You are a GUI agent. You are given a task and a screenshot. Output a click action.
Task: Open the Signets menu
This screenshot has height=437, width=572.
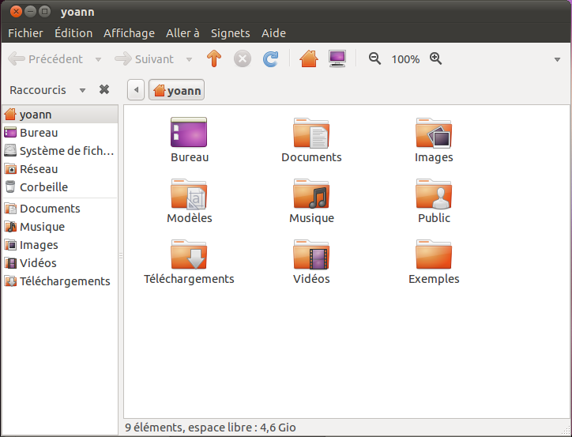230,33
